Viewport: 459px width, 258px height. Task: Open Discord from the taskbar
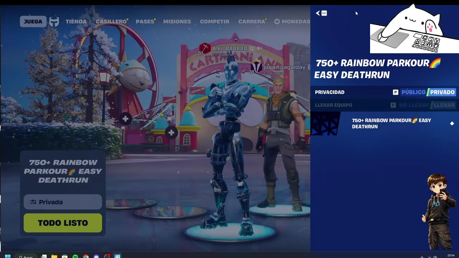click(x=96, y=257)
